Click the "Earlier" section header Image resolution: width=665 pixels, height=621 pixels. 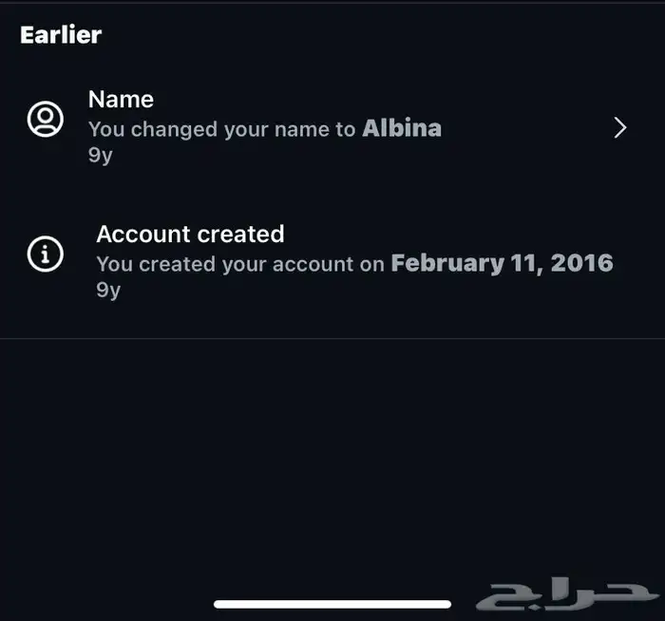[x=61, y=35]
